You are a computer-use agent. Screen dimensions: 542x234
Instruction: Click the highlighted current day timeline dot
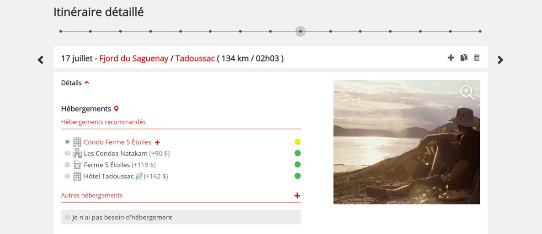click(x=300, y=31)
